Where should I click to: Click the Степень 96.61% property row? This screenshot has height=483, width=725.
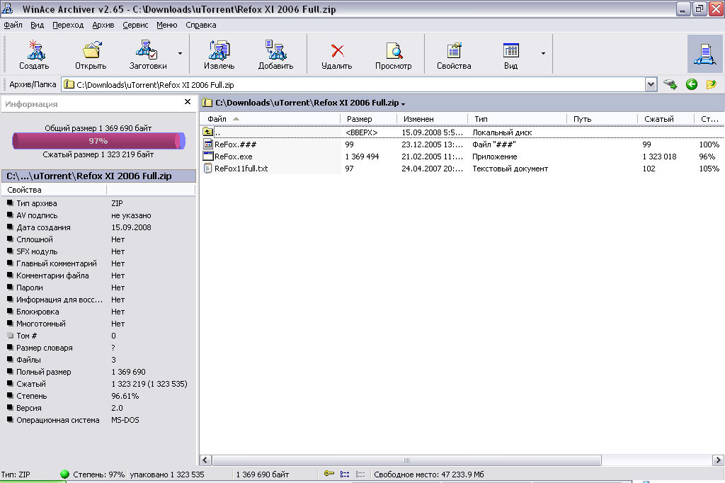(98, 396)
